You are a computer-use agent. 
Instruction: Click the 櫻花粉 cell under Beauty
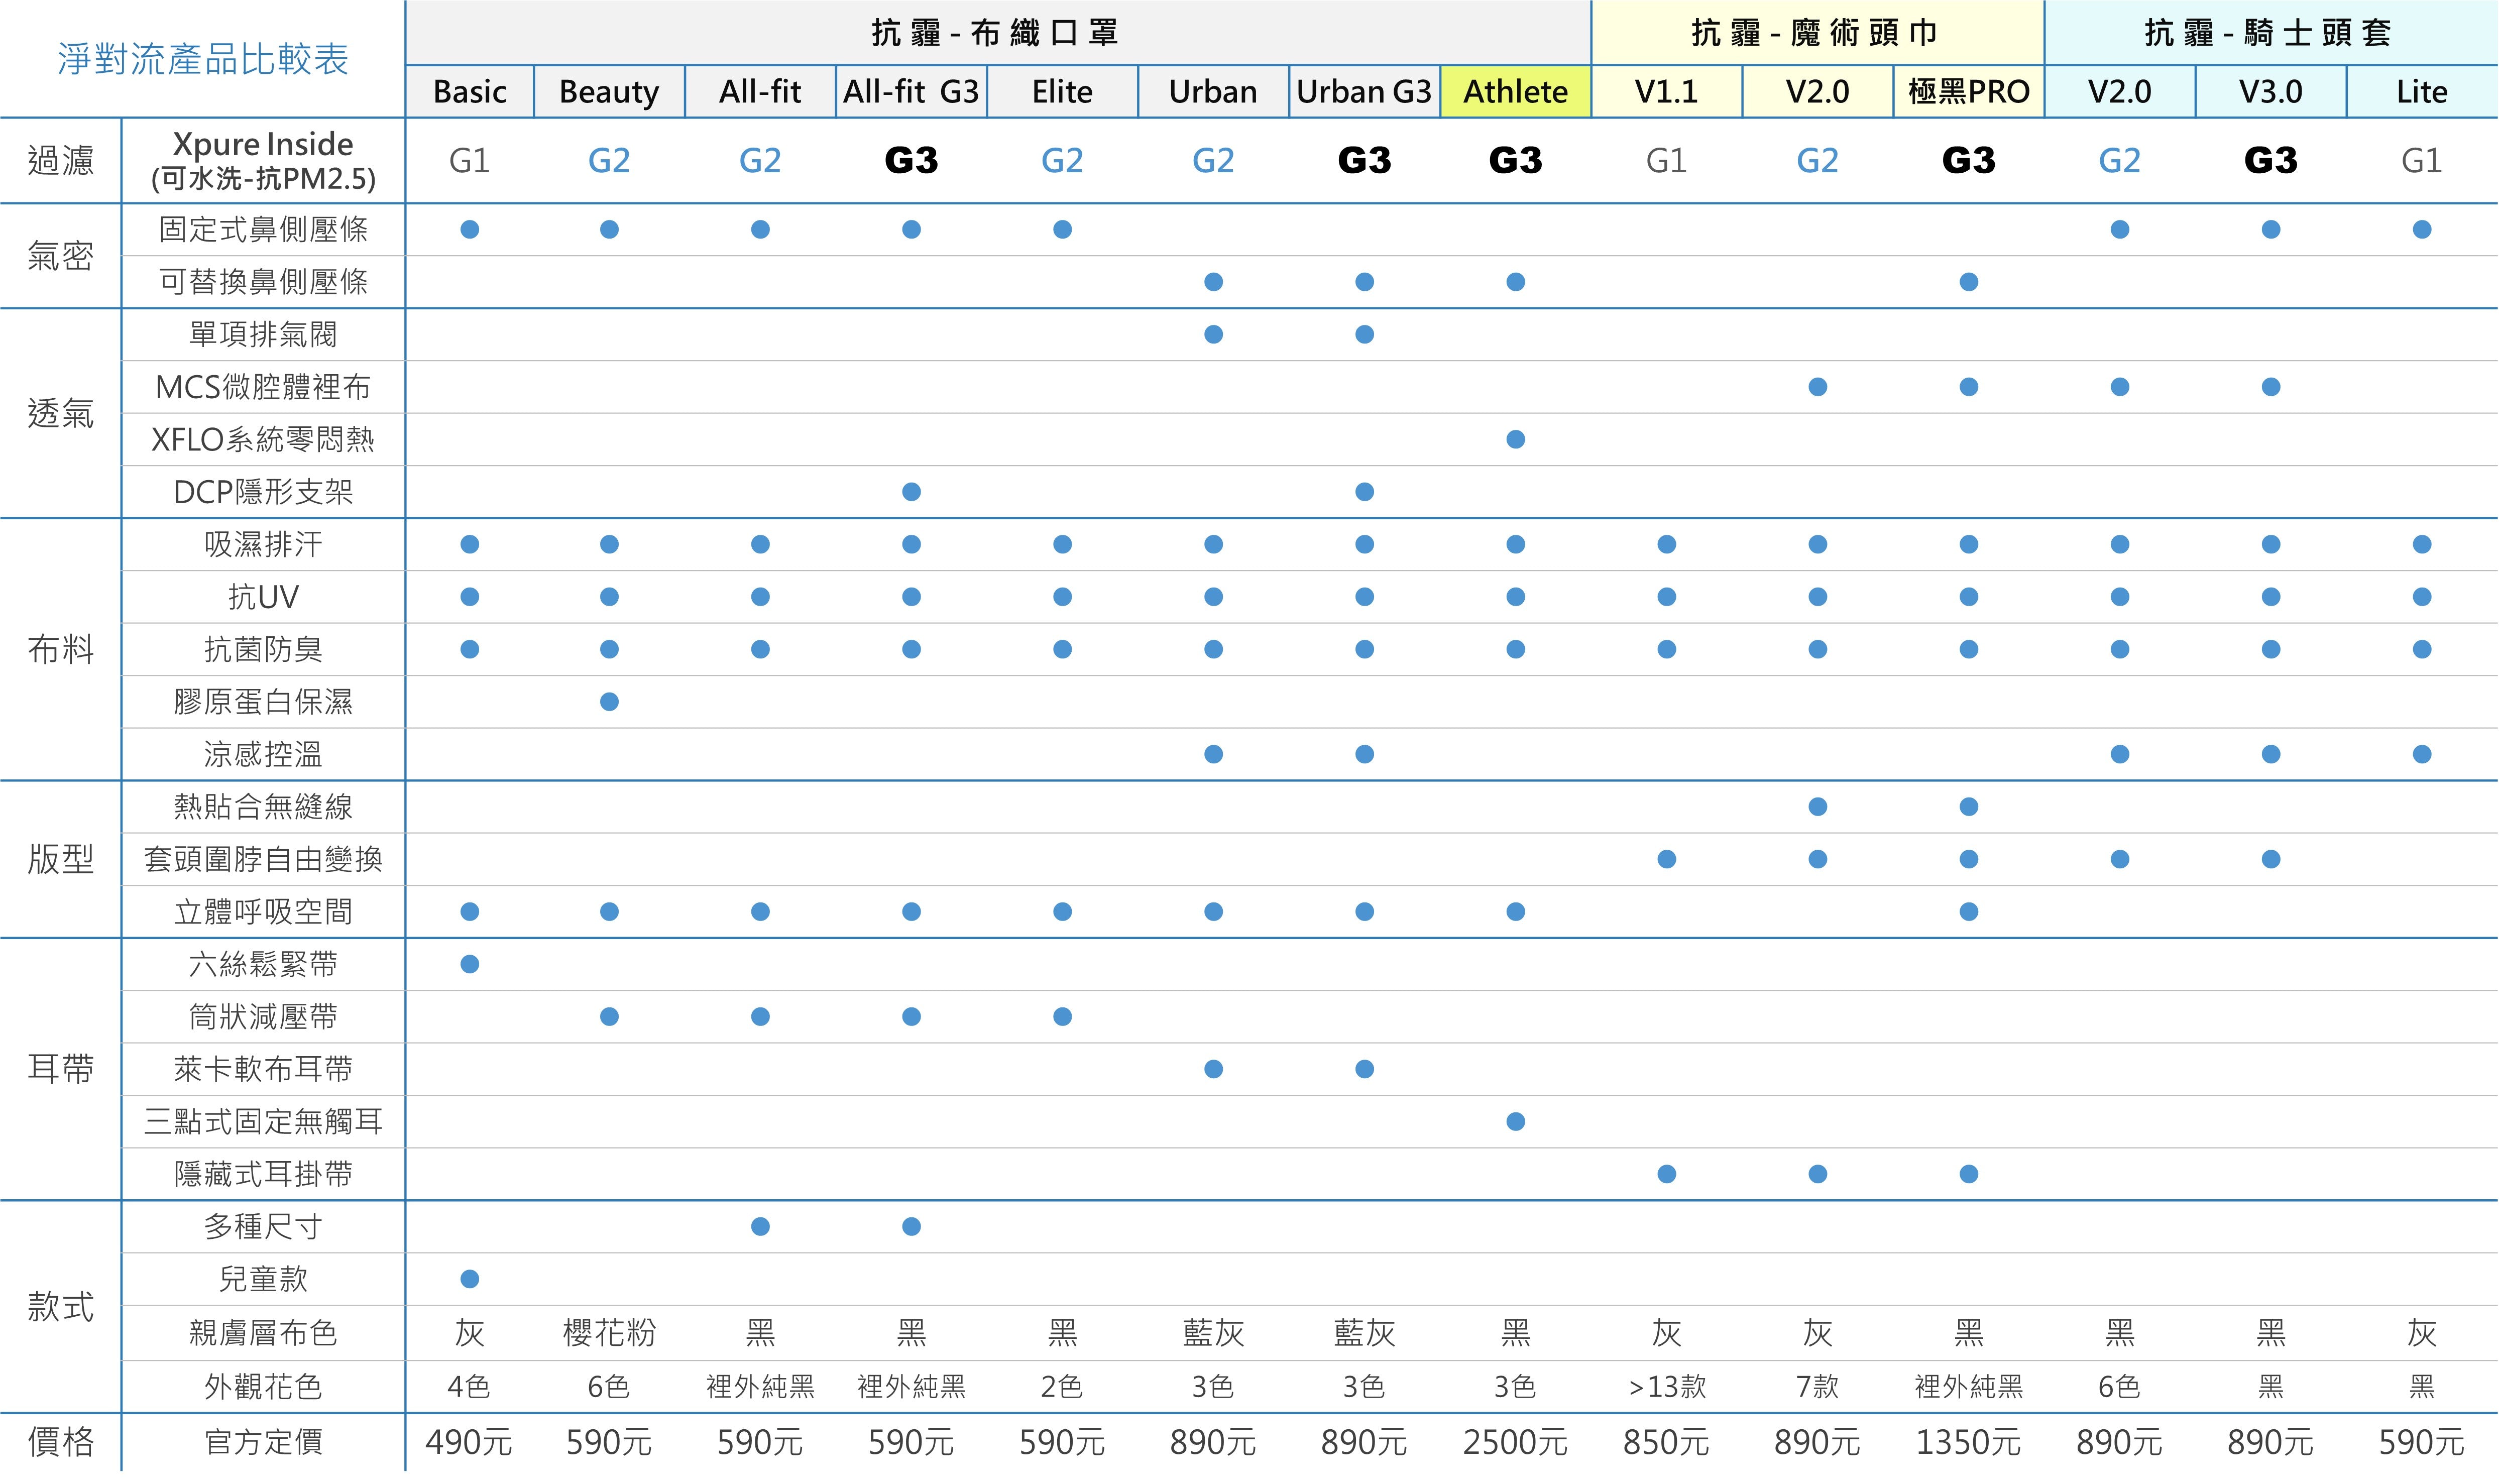(609, 1333)
